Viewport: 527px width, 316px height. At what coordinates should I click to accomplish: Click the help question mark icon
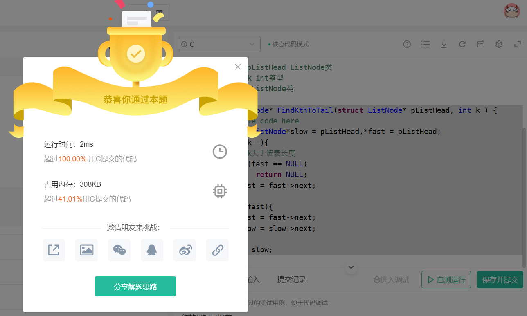click(x=407, y=44)
